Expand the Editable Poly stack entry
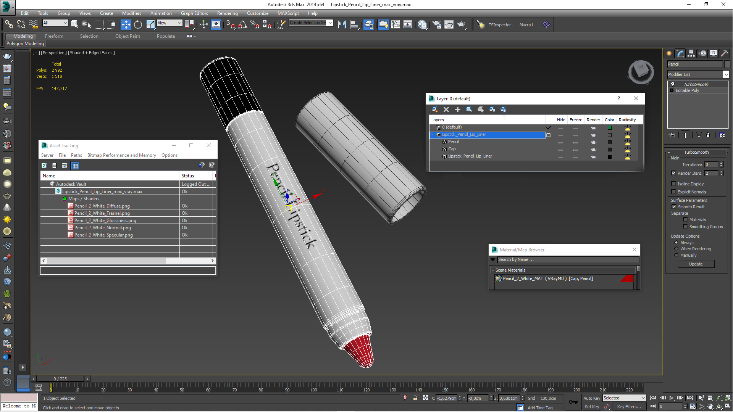The image size is (733, 412). 672,90
